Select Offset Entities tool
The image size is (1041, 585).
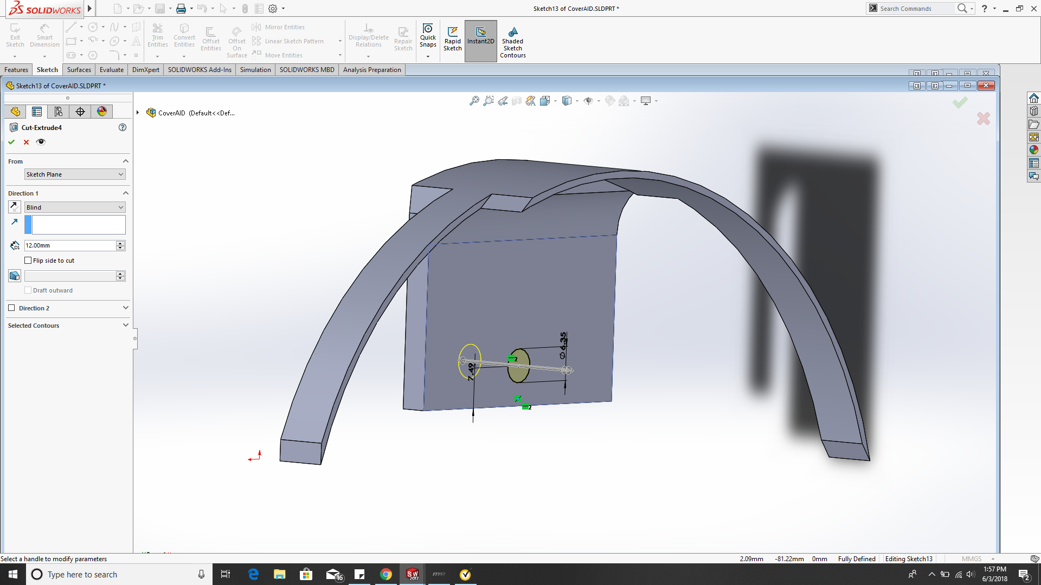211,39
